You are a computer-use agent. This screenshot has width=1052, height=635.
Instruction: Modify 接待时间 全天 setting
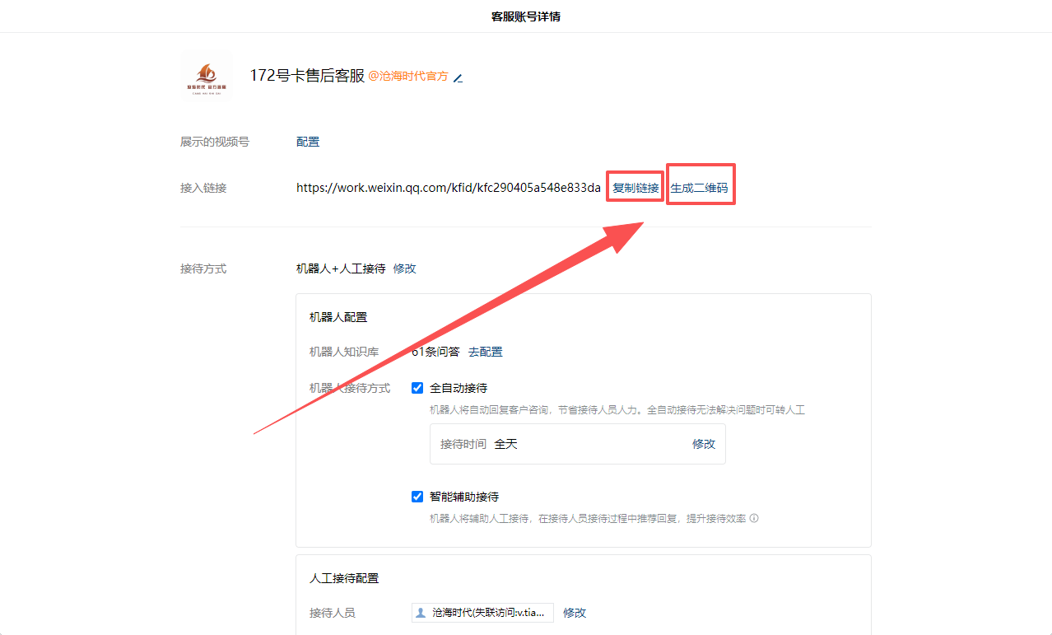(704, 444)
